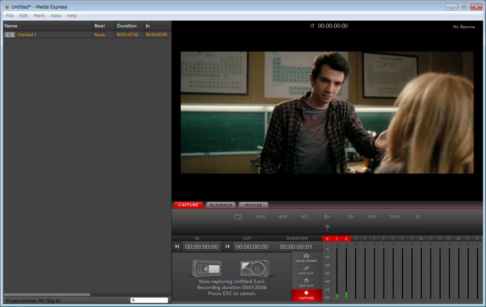Click the Get Clip button
The image size is (486, 307).
pos(306,283)
